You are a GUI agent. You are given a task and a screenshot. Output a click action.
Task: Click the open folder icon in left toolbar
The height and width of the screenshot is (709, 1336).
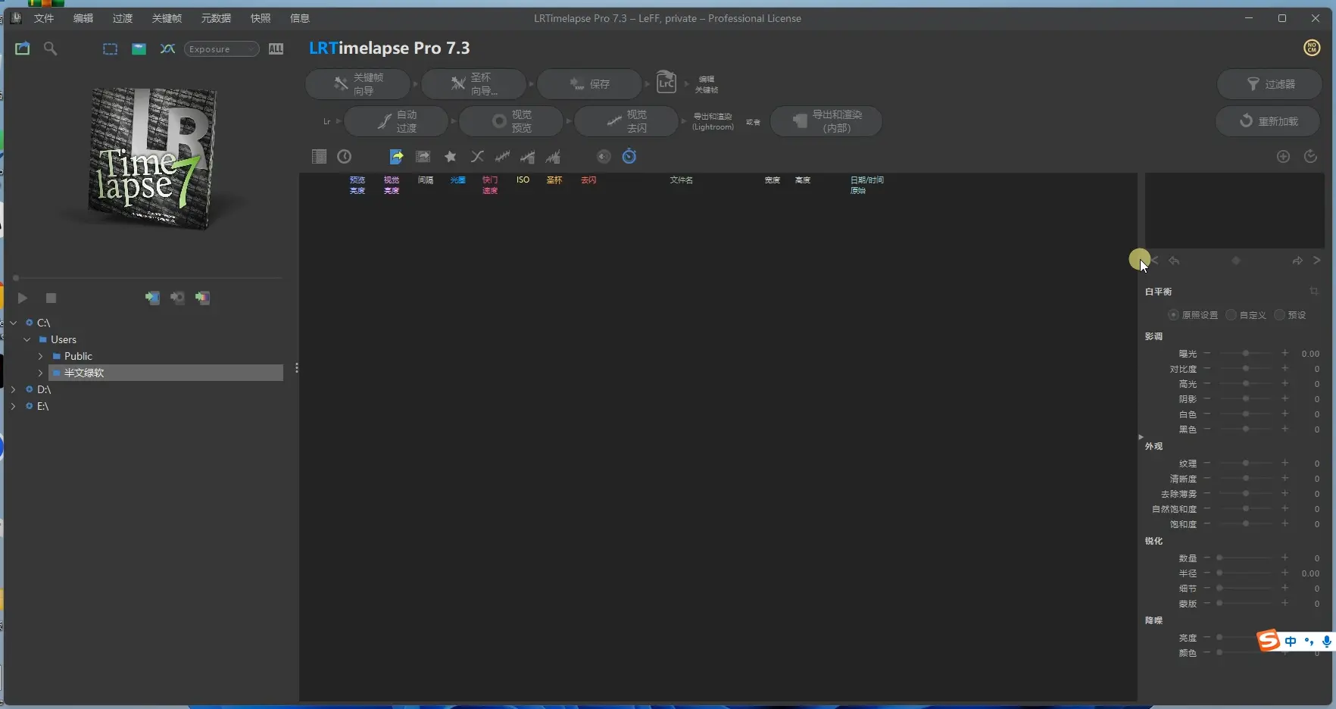click(23, 48)
